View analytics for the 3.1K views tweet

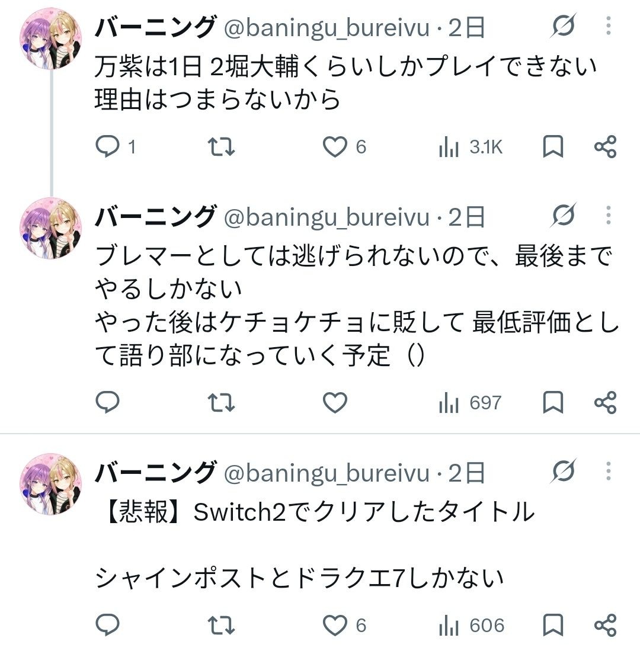(x=470, y=147)
